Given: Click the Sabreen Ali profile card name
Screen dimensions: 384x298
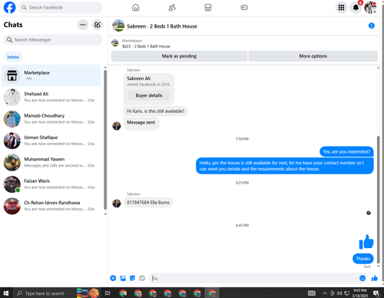Looking at the screenshot, I should [139, 78].
